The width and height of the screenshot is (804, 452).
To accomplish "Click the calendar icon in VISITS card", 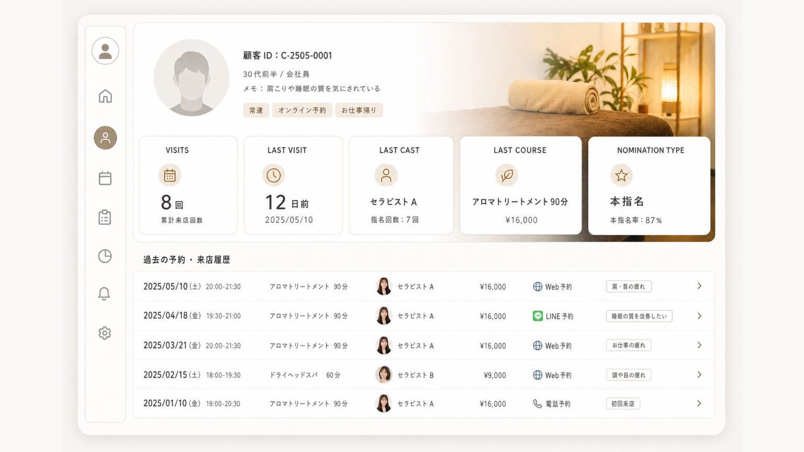I will click(170, 175).
